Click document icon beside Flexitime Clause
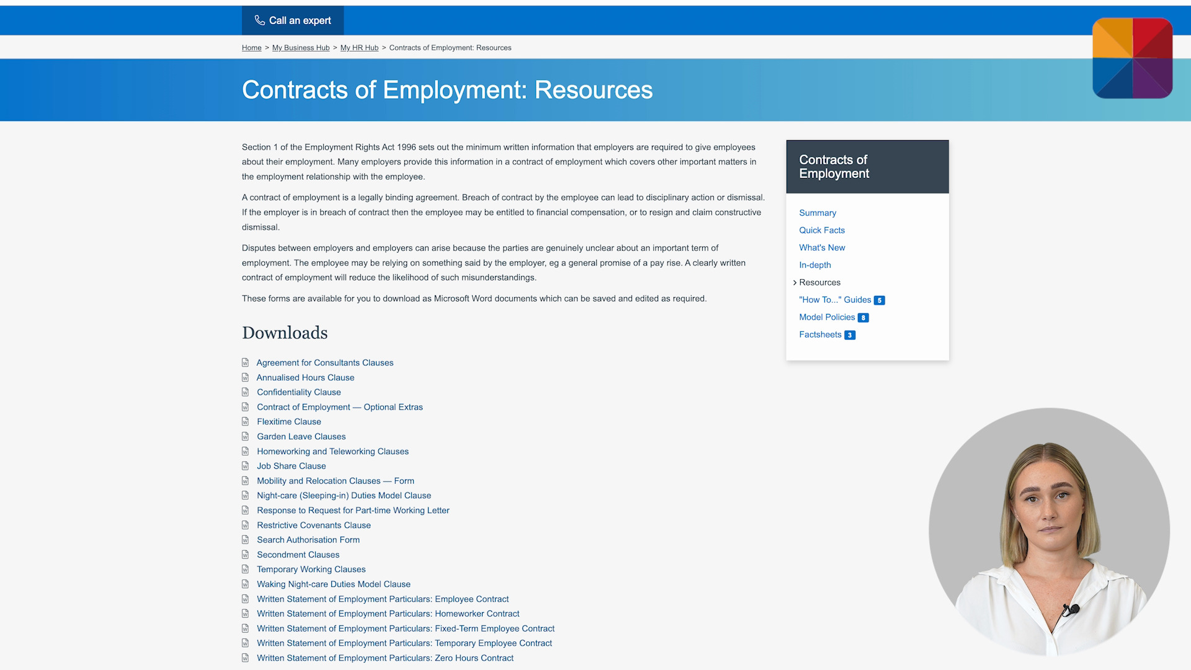This screenshot has height=670, width=1191. [246, 422]
